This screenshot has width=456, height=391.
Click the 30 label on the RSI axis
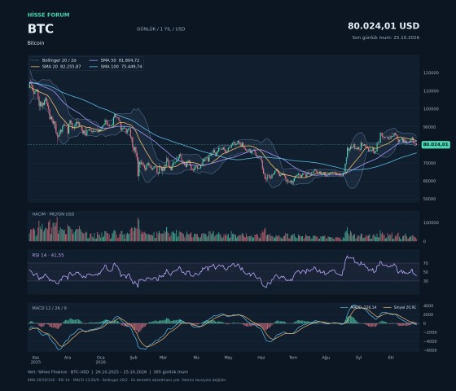click(x=426, y=281)
